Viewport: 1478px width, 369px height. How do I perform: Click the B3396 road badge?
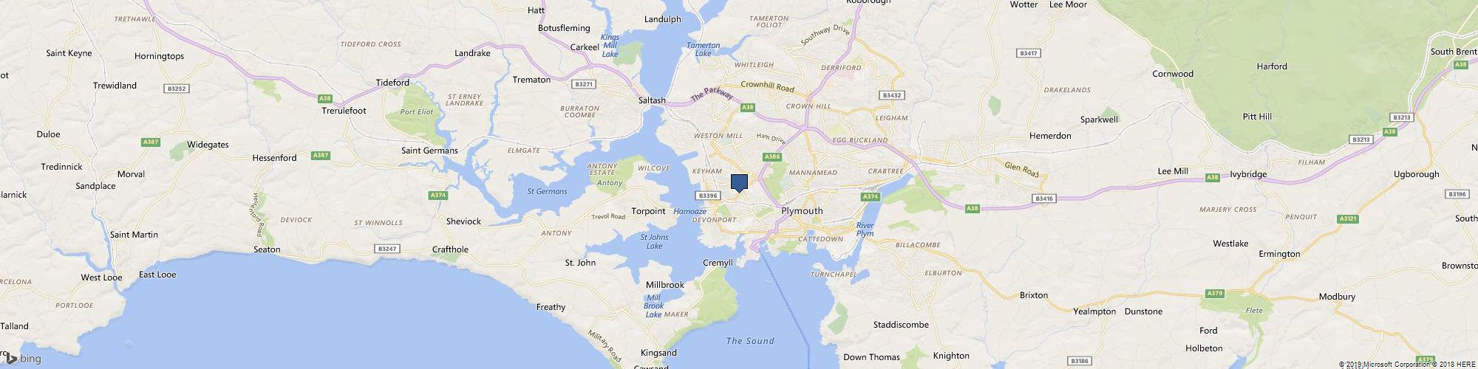click(708, 196)
